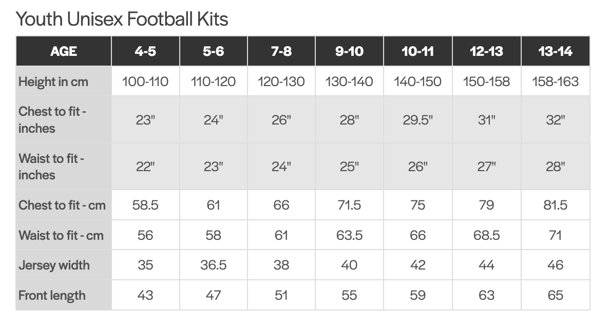
Task: Click the Height in cm row label
Action: pyautogui.click(x=53, y=81)
